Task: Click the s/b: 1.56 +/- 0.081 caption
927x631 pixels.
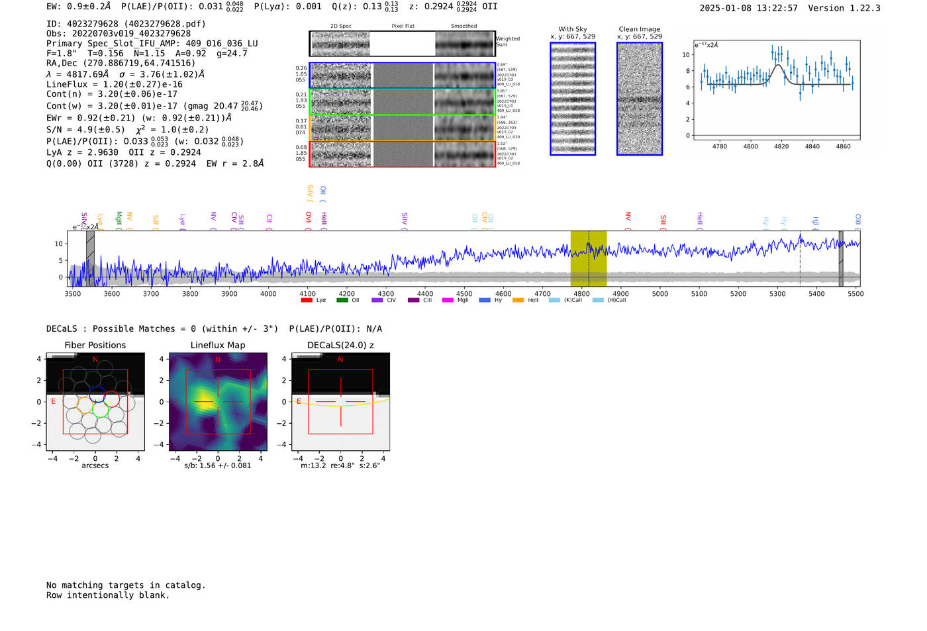Action: 218,465
